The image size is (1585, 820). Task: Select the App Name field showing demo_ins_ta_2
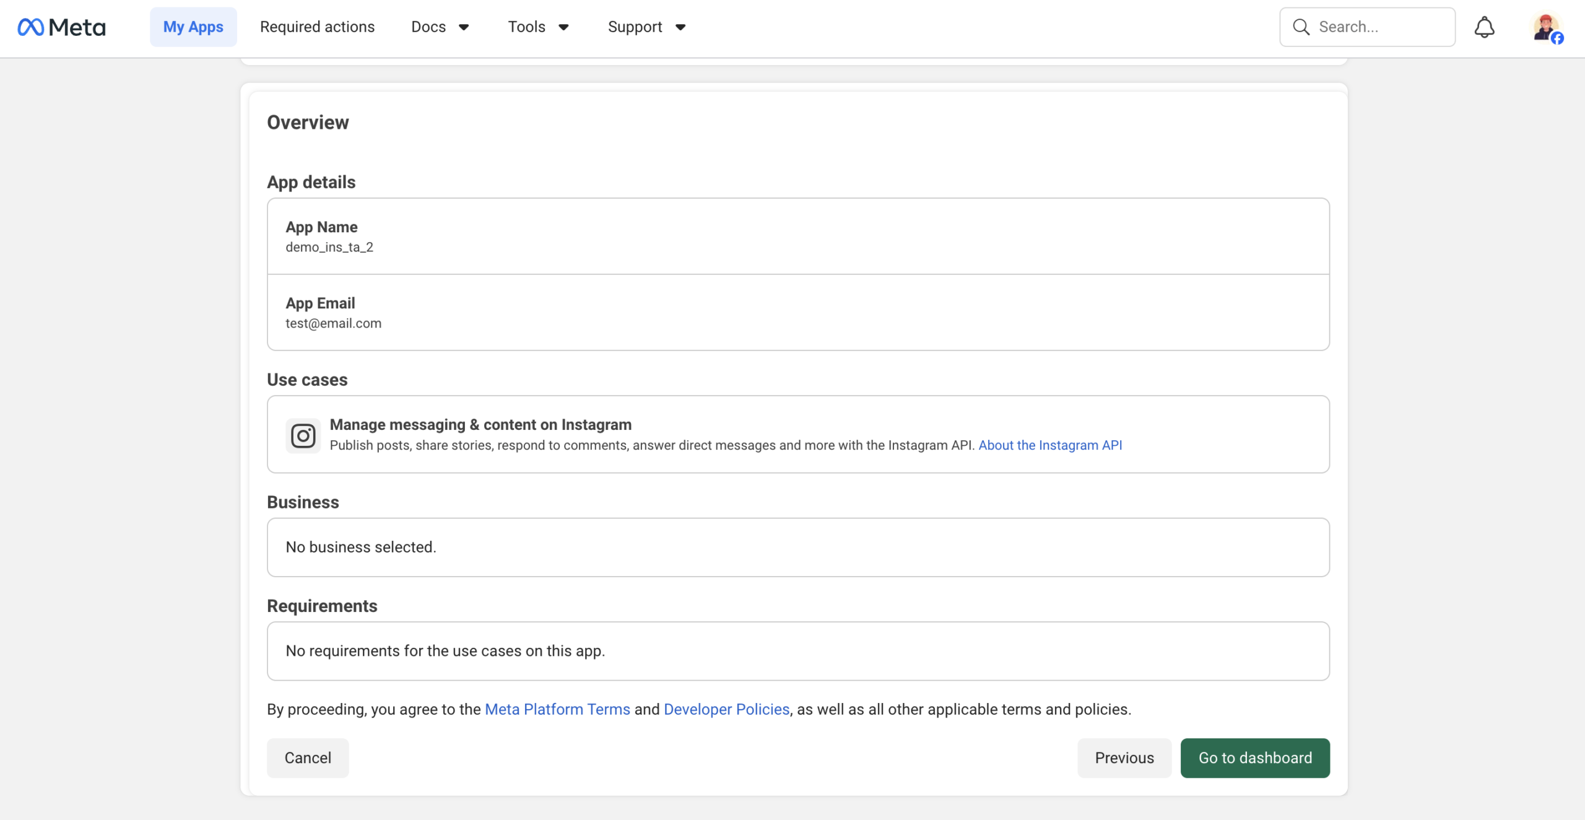[x=797, y=236]
